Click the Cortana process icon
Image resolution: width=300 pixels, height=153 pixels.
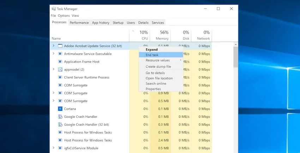(x=60, y=109)
